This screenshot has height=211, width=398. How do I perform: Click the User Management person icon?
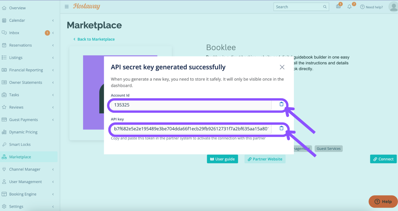[x=4, y=181]
